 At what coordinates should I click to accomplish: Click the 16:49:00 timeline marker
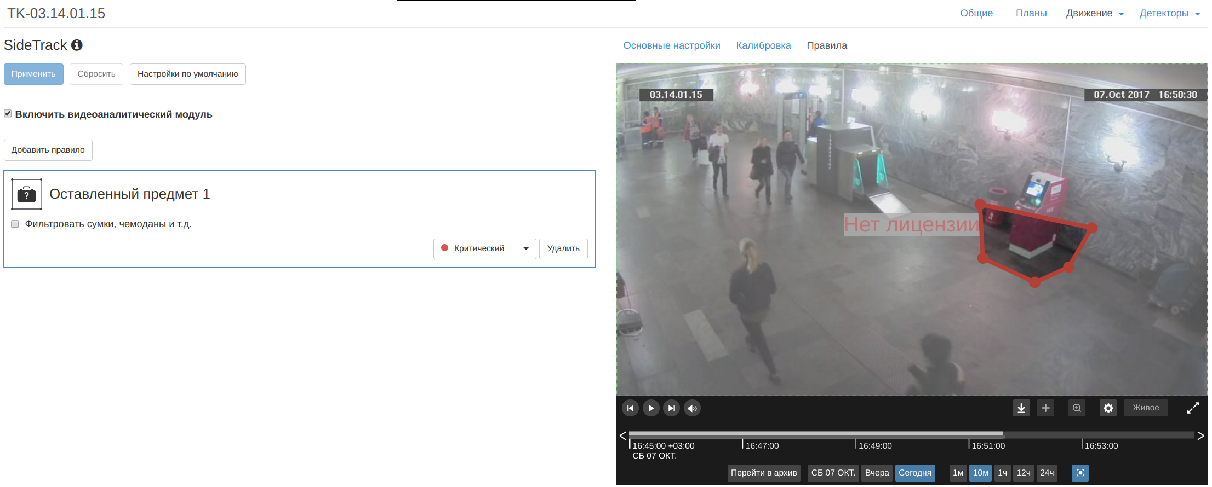[874, 446]
